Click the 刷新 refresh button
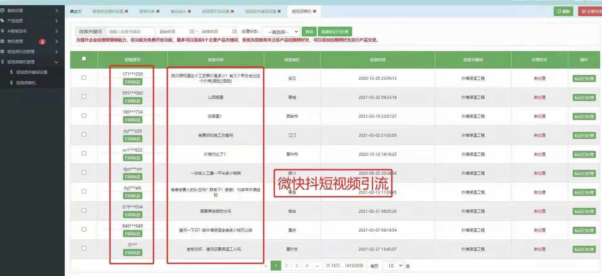 pos(563,11)
